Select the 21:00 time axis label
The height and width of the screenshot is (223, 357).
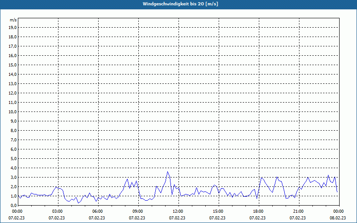click(x=299, y=211)
